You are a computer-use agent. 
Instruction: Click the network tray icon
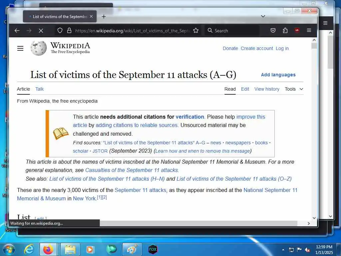click(x=291, y=250)
